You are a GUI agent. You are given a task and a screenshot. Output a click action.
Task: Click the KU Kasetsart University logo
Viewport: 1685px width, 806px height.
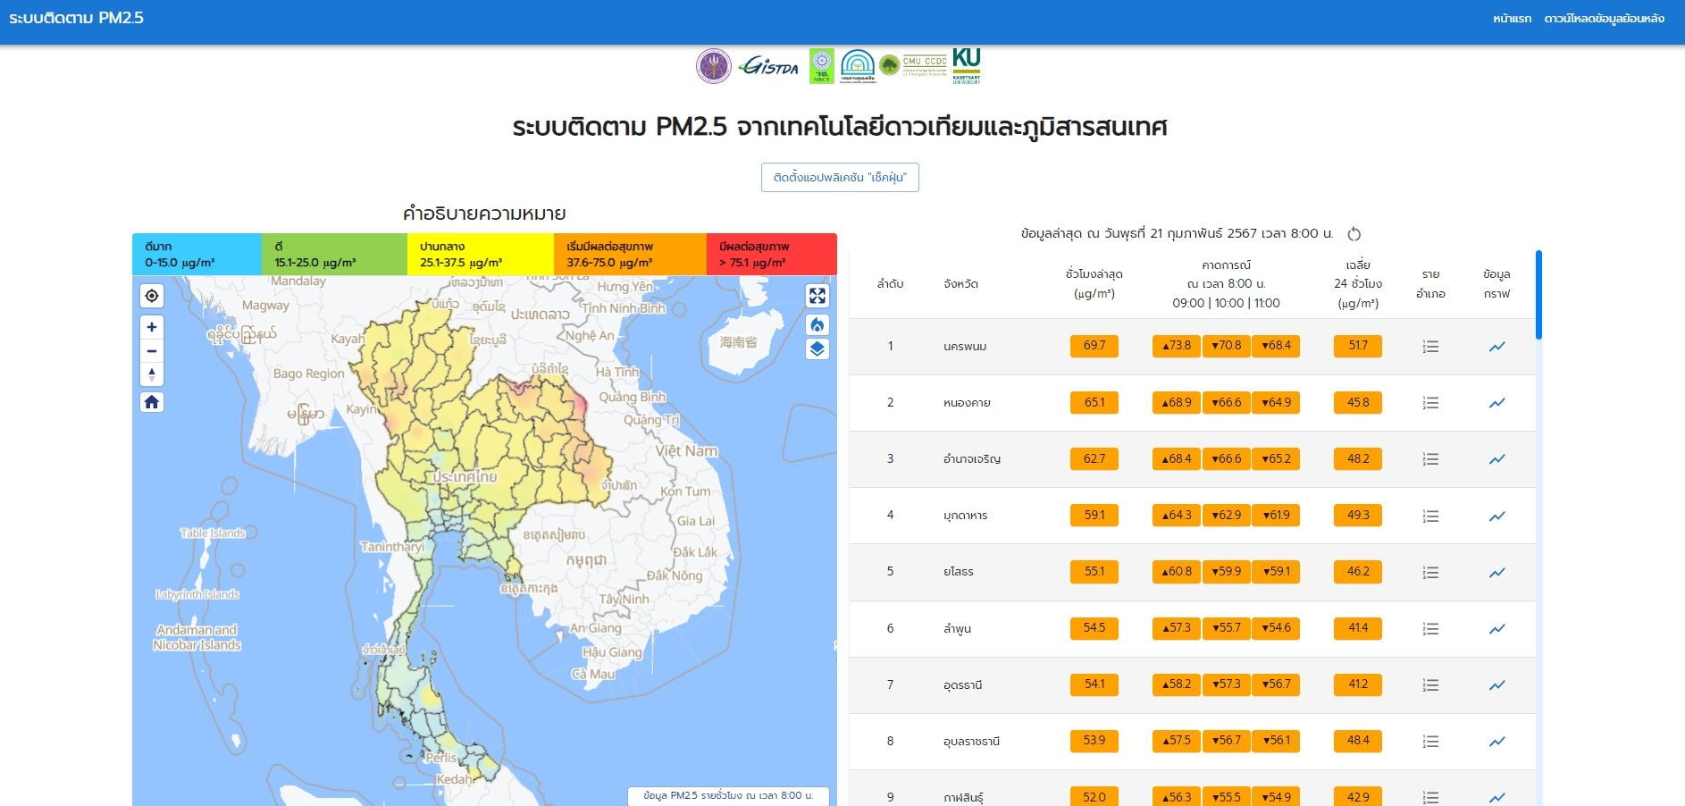coord(967,66)
